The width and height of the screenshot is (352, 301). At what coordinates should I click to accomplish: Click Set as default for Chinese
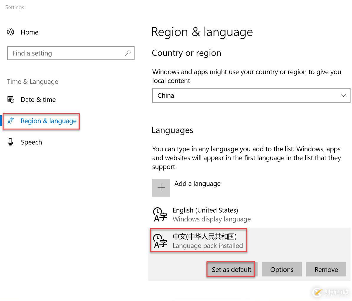point(231,269)
